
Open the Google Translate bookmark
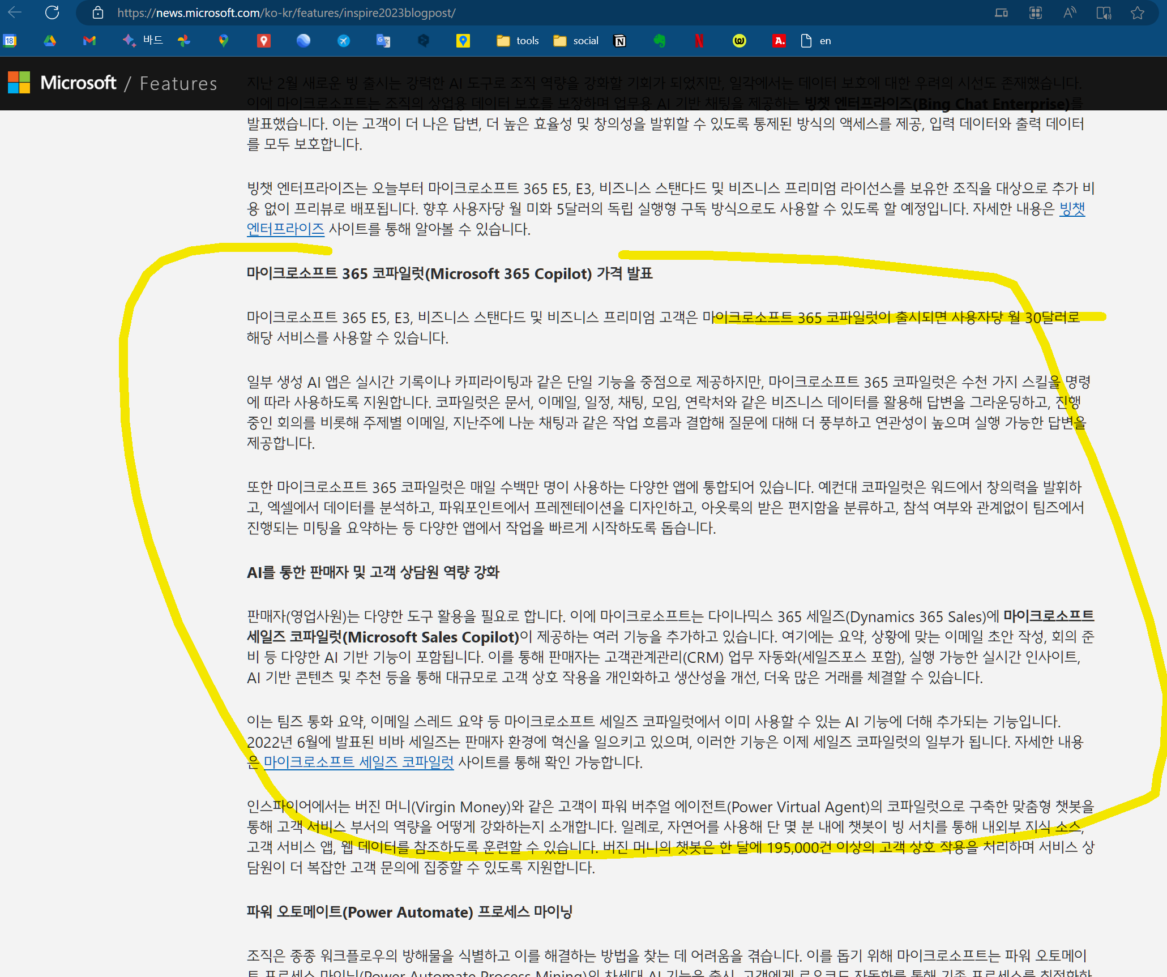(x=383, y=41)
